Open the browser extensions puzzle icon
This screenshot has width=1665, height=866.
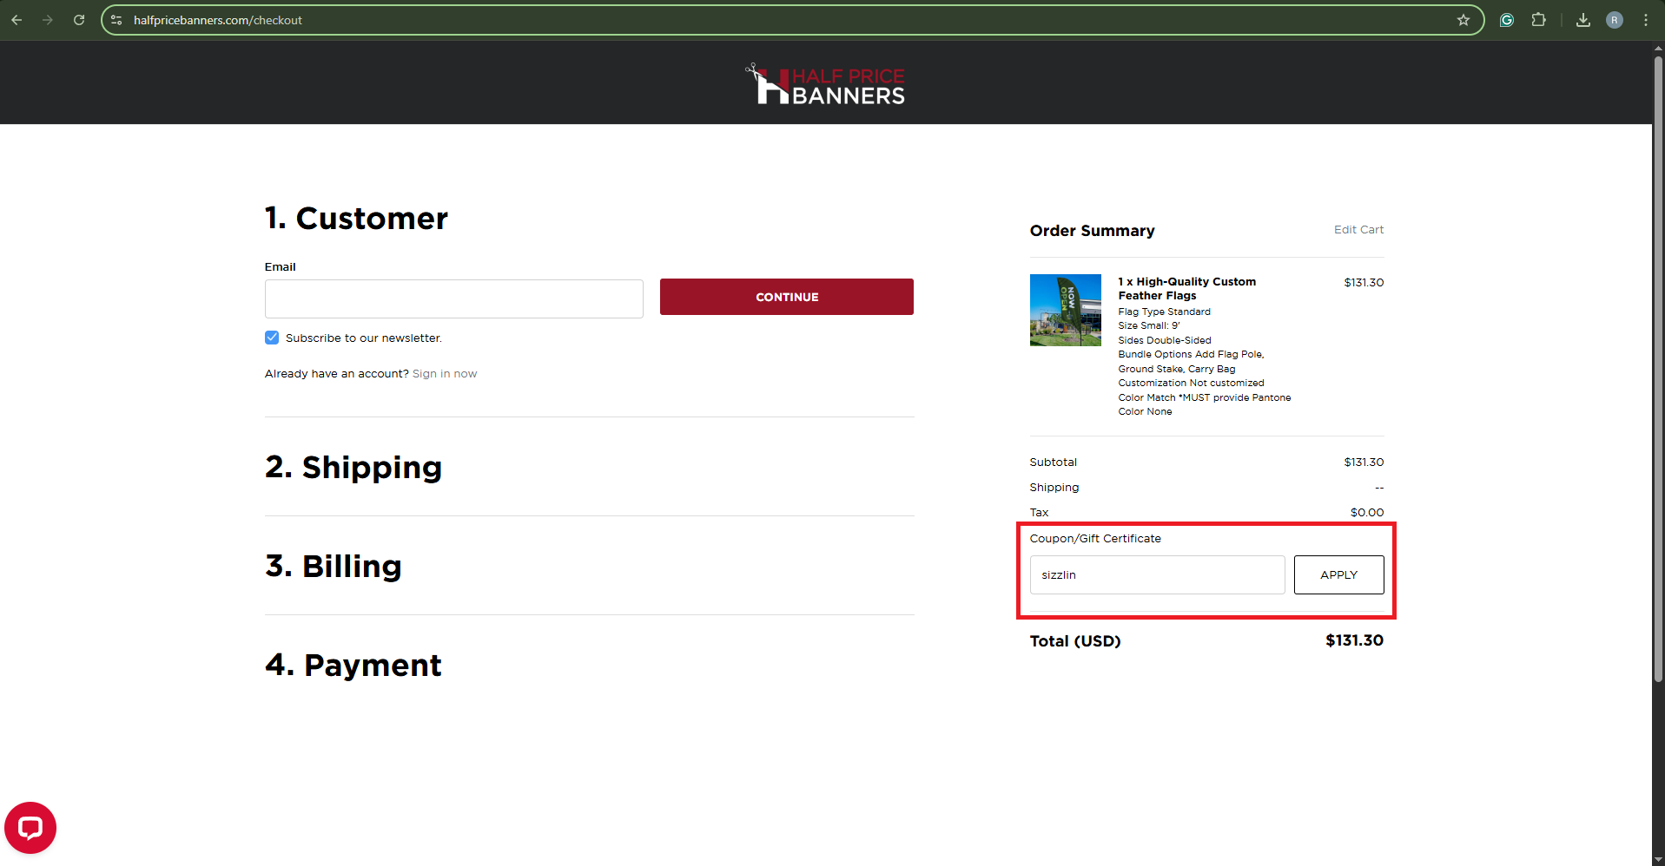(x=1538, y=20)
